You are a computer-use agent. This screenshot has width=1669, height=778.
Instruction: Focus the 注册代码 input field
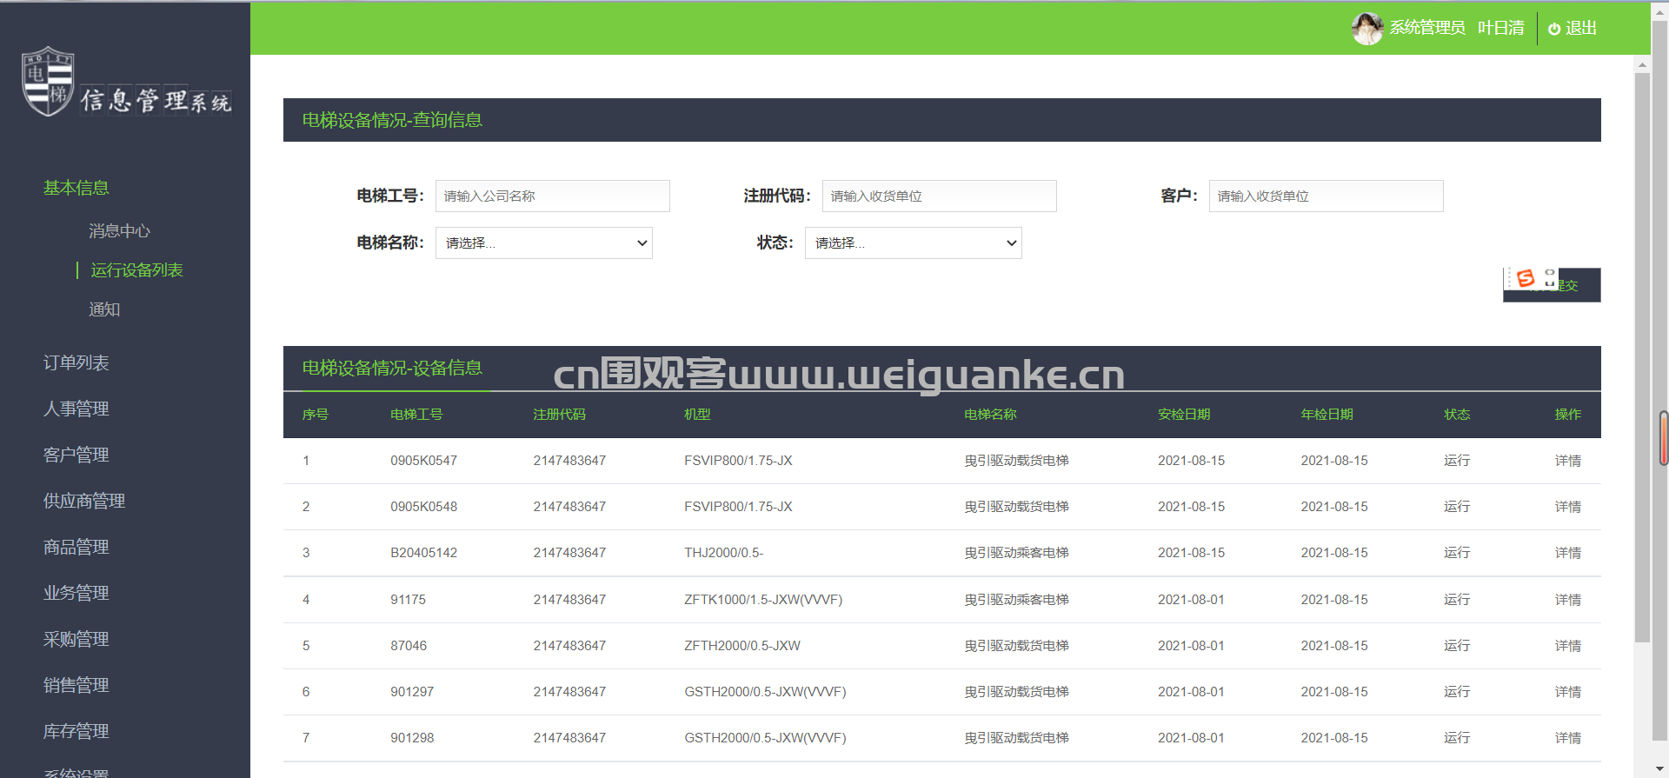(940, 196)
